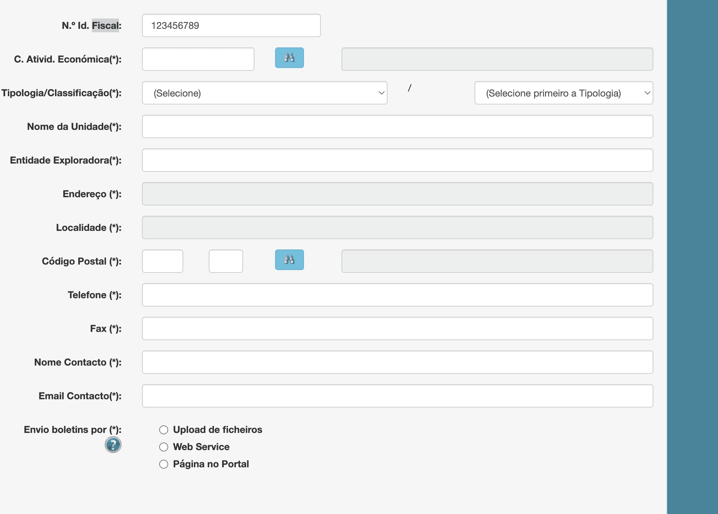Image resolution: width=718 pixels, height=514 pixels.
Task: Select the Web Service radio option
Action: click(x=164, y=447)
